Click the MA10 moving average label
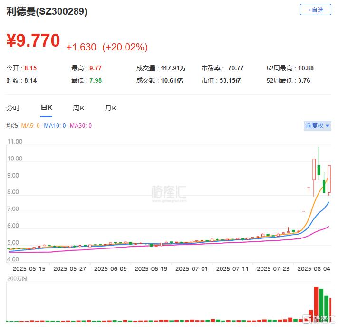The width and height of the screenshot is (338, 327). (55, 126)
